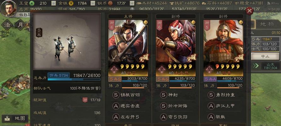
Task: Click plus icon beside copper coins 17万
Action: (132, 3)
